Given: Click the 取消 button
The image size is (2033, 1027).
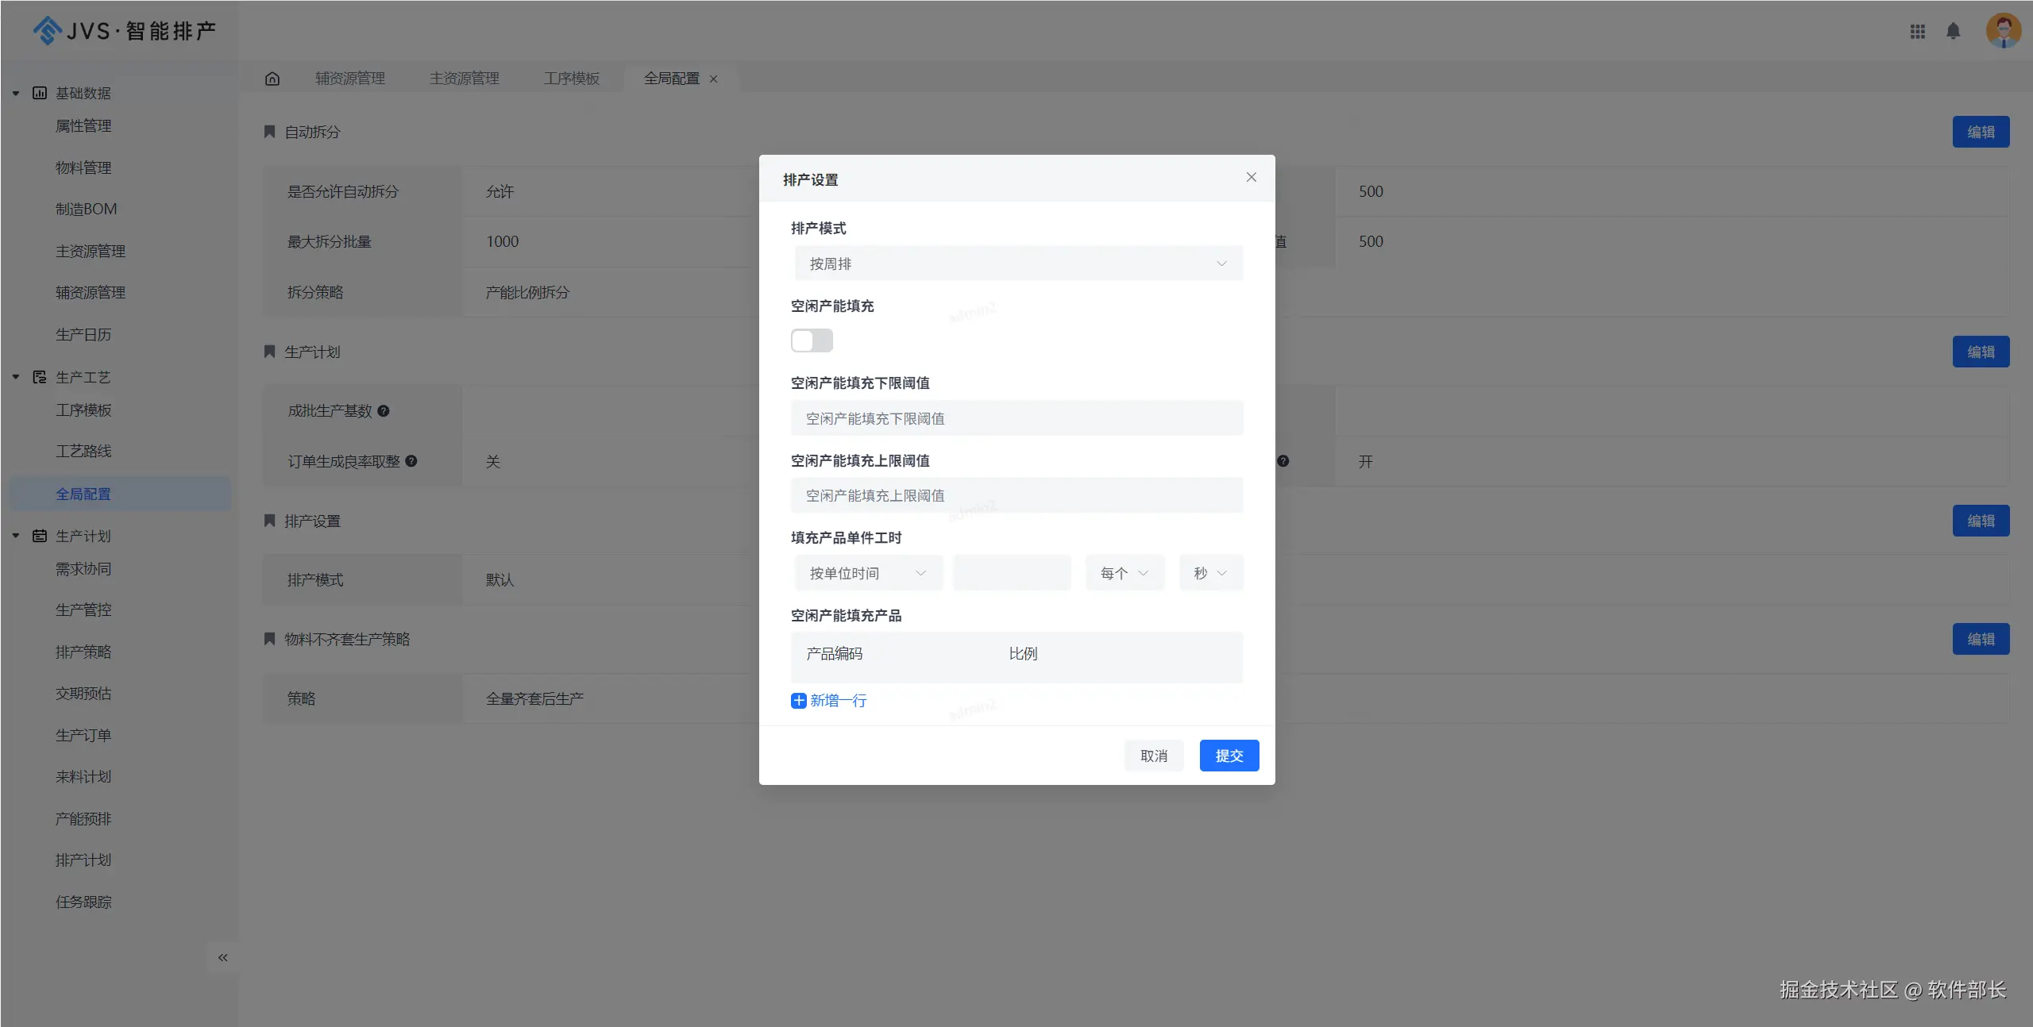Looking at the screenshot, I should pyautogui.click(x=1153, y=756).
